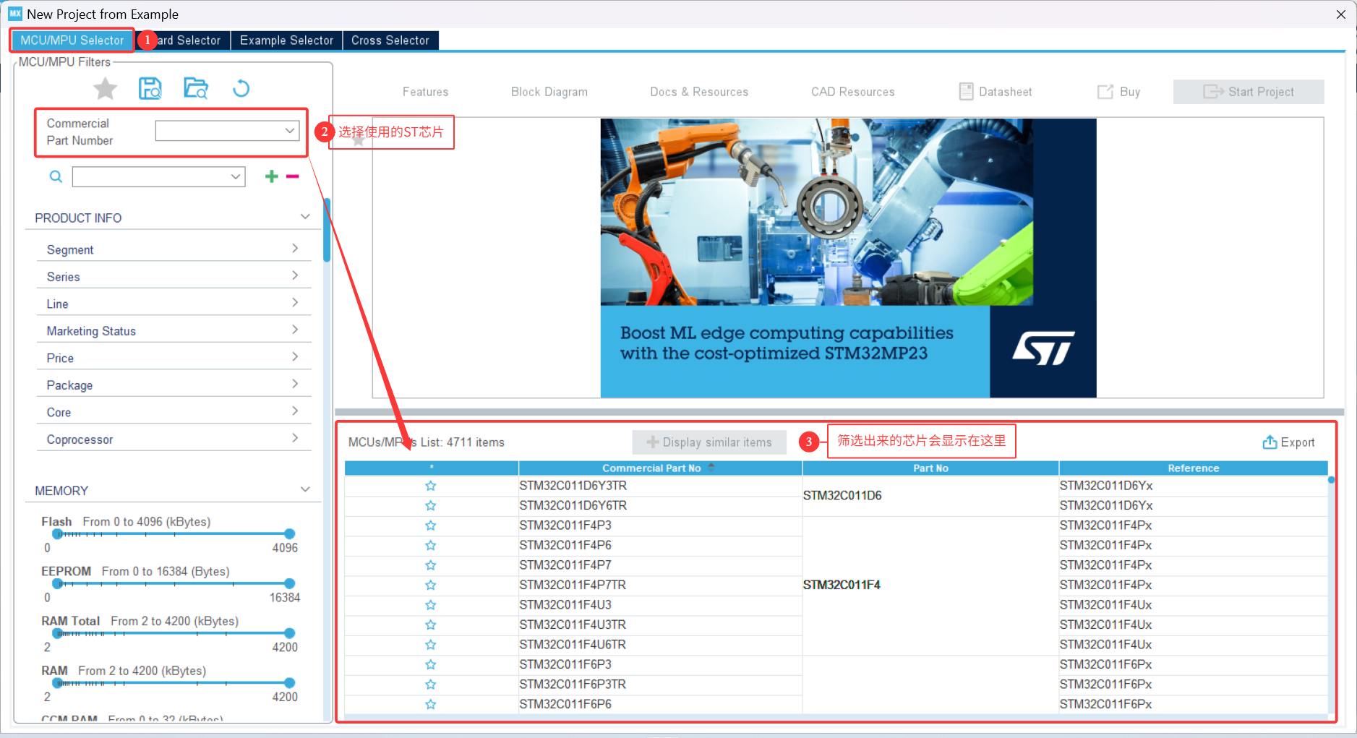Expand the Series filter
The image size is (1357, 738).
(295, 275)
